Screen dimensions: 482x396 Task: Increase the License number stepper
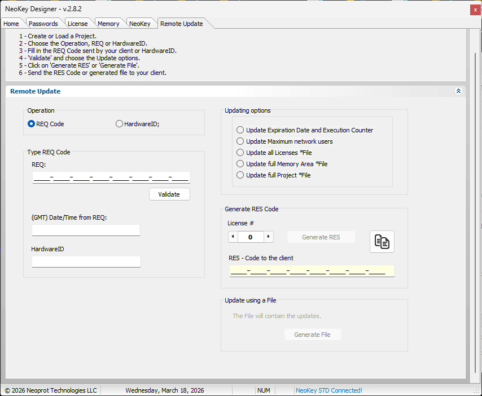point(269,237)
